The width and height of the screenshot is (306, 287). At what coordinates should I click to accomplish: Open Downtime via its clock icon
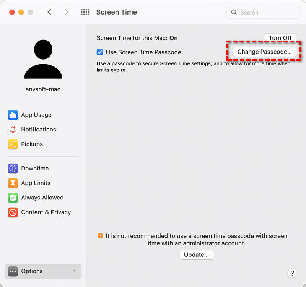coord(13,169)
